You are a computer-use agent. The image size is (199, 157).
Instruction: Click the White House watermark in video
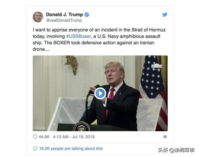(x=156, y=67)
